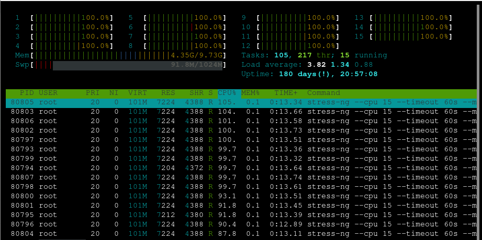Click the Command column header
Viewport: 482px width, 240px height.
click(324, 93)
